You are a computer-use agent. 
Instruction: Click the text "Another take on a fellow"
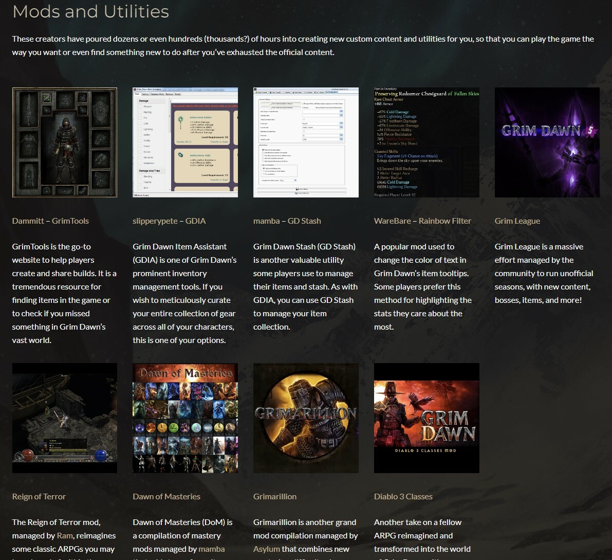(x=418, y=522)
